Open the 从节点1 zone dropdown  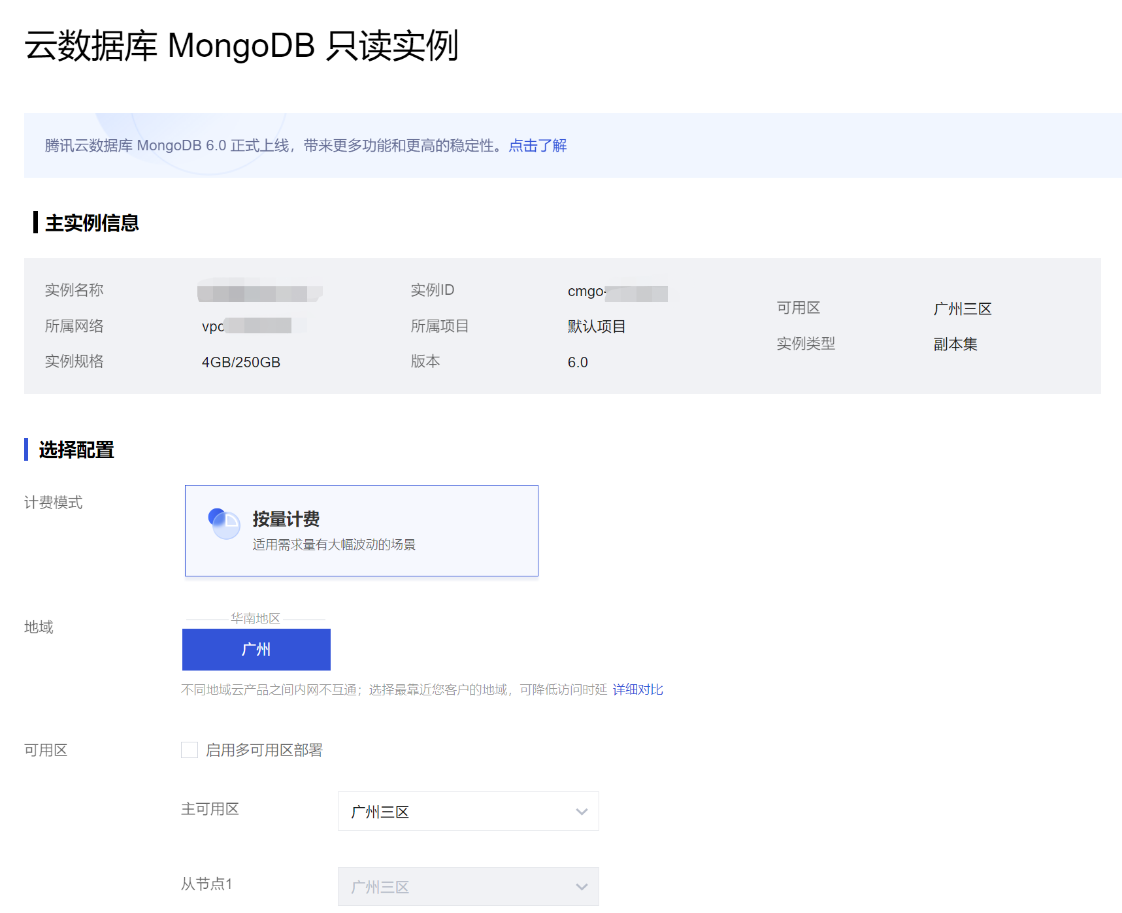pos(468,886)
